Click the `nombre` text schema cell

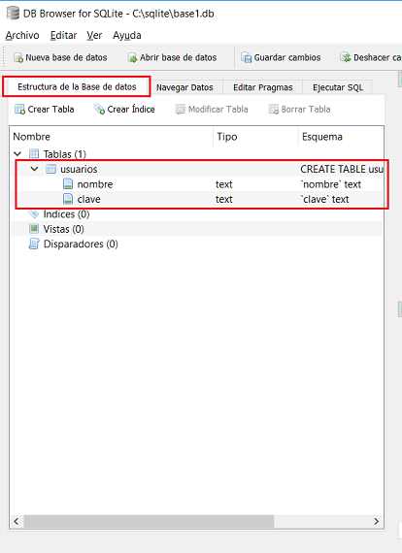tap(331, 184)
